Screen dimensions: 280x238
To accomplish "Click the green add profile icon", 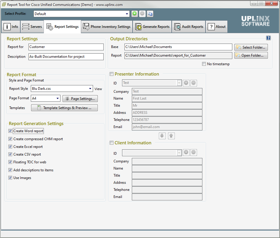I will tap(135, 14).
